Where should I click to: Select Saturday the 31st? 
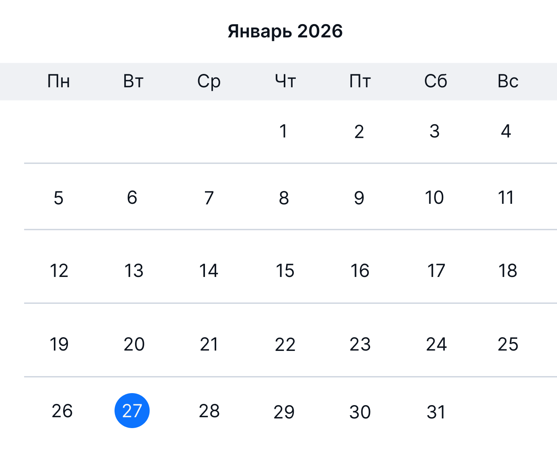436,412
